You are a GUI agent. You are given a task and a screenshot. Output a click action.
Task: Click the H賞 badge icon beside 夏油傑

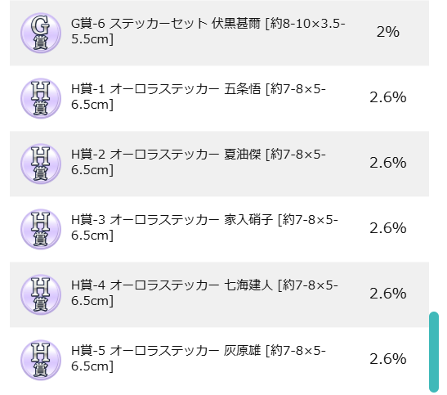[x=41, y=164]
